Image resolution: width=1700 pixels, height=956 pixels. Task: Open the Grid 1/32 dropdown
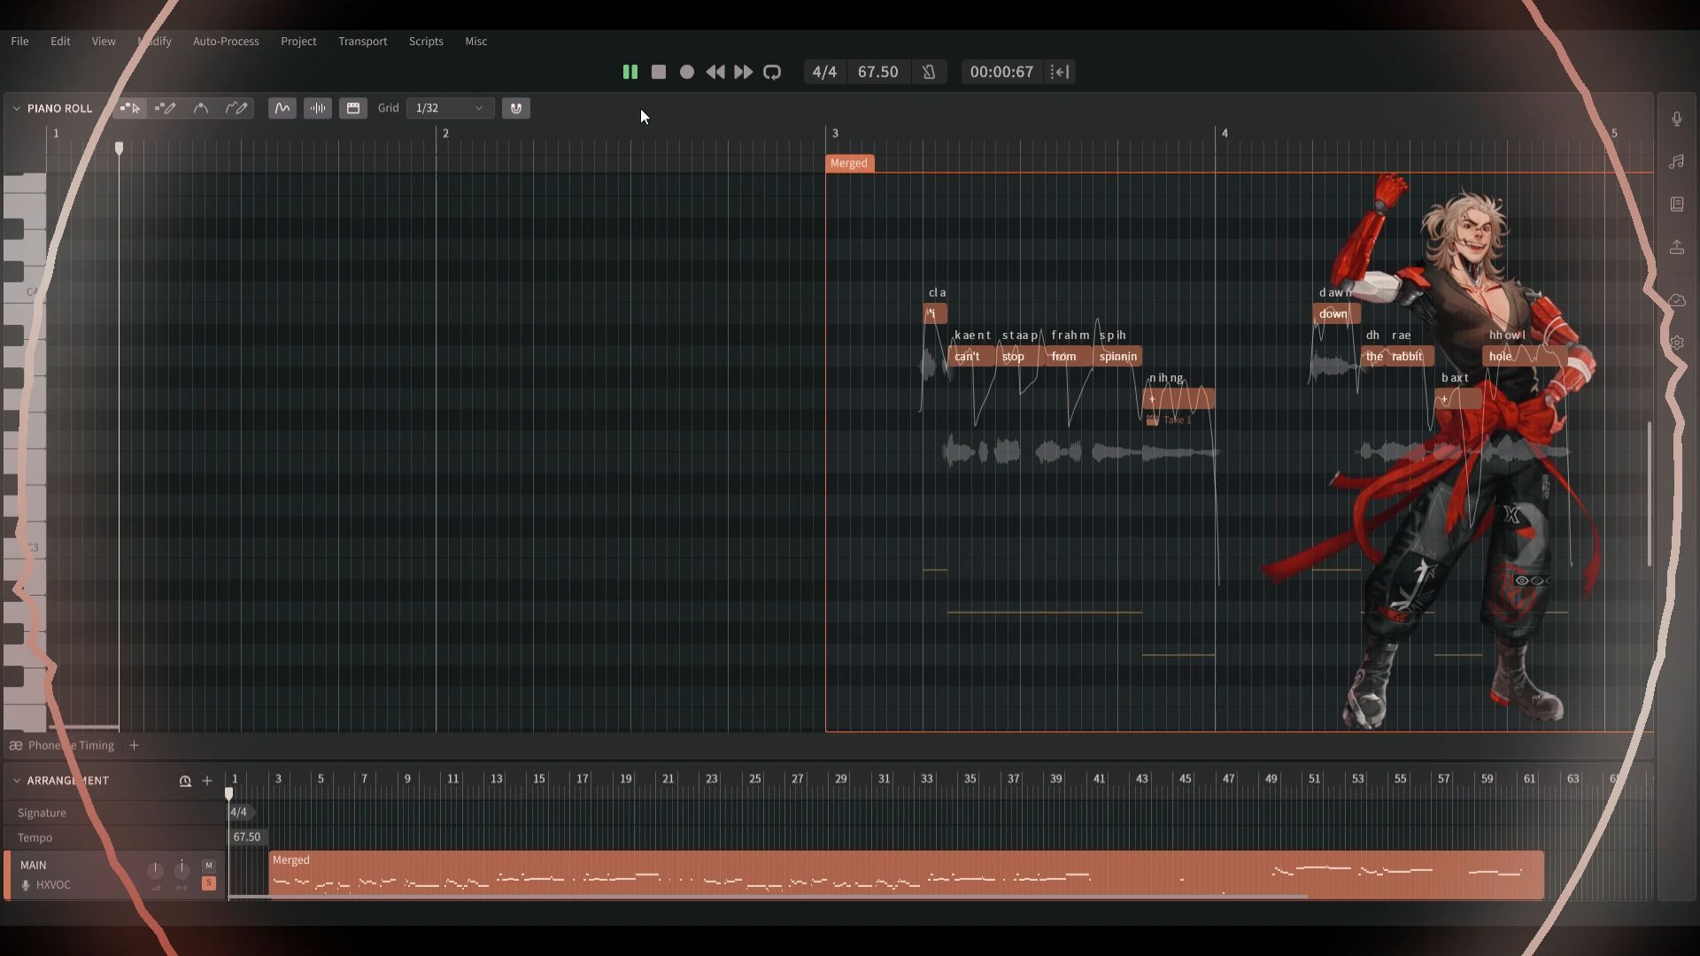449,108
